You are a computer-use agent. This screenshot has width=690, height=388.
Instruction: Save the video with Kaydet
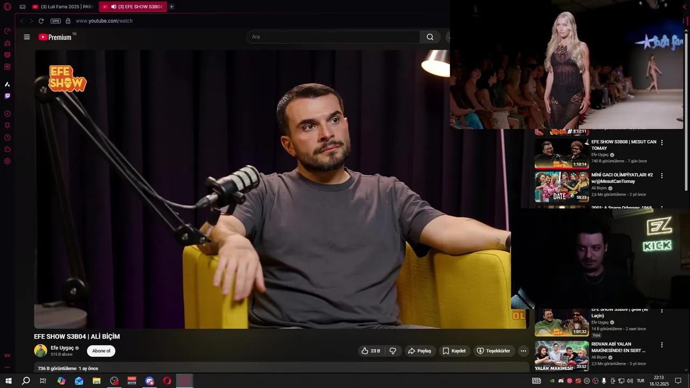[454, 351]
